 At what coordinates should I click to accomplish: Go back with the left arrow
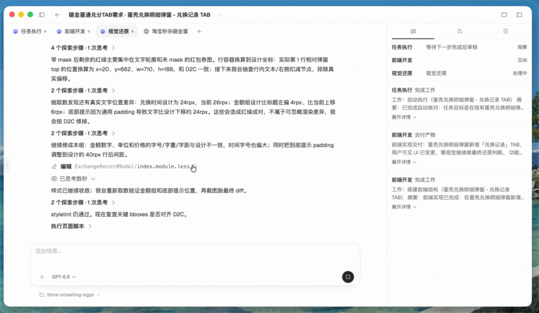(57, 15)
